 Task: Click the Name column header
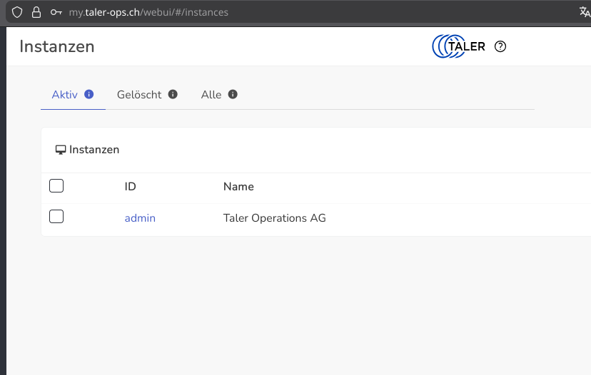[238, 187]
